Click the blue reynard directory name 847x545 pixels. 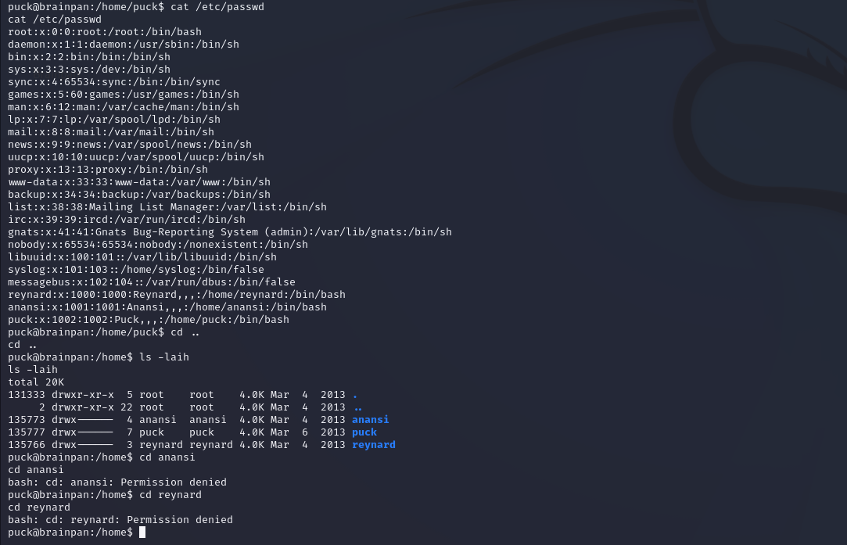click(x=374, y=445)
